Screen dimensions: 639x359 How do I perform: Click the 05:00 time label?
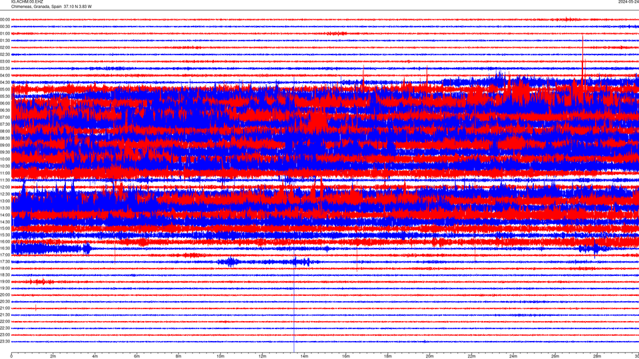[5, 89]
